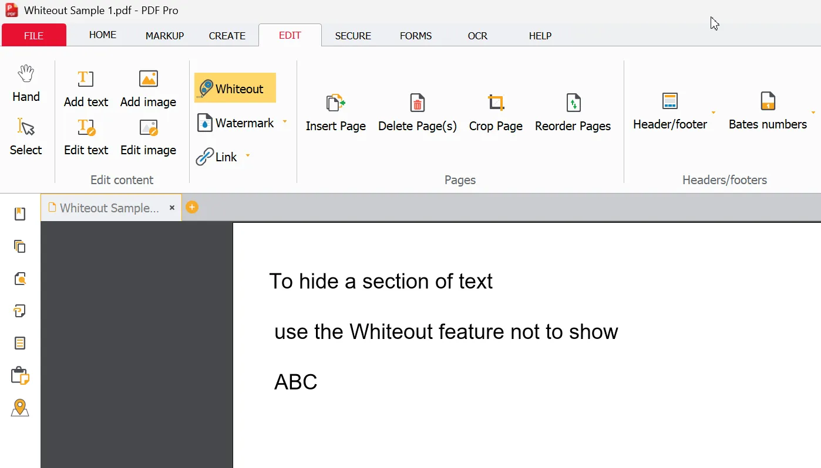The width and height of the screenshot is (821, 468).
Task: Switch to the MARKUP ribbon tab
Action: 164,36
